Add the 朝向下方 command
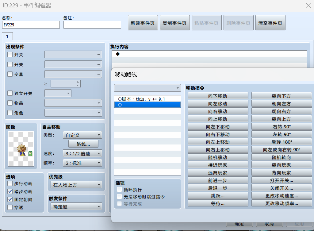 281,96
